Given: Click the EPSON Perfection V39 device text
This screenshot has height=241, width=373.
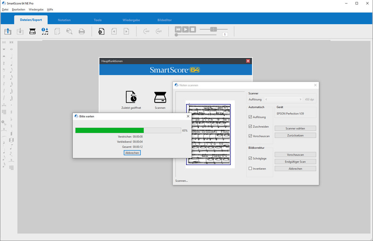Looking at the screenshot, I should coord(290,114).
